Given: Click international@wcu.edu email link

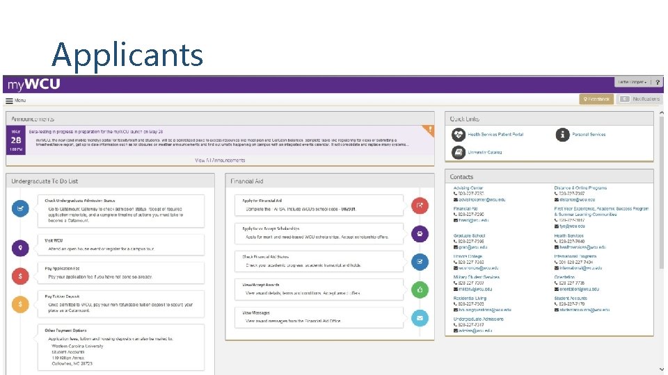Looking at the screenshot, I should [x=580, y=268].
